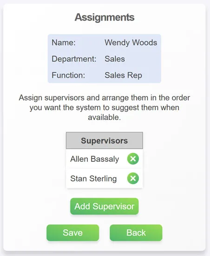Click the Add Supervisor button
The height and width of the screenshot is (256, 210).
[105, 207]
